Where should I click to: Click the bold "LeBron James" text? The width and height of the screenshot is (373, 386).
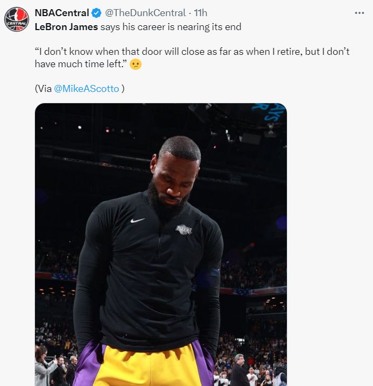click(66, 26)
